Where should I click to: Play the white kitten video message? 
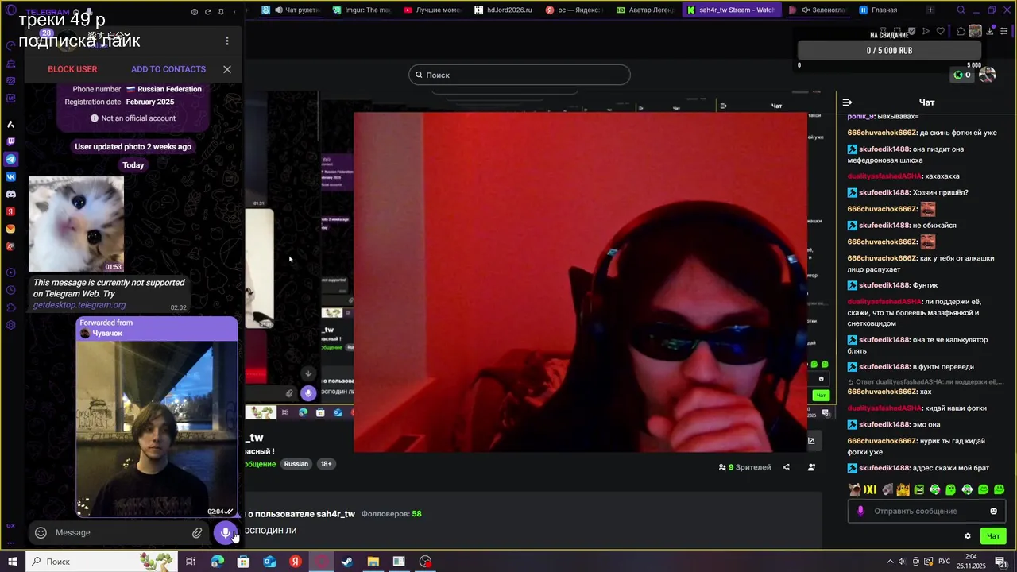[x=76, y=224]
